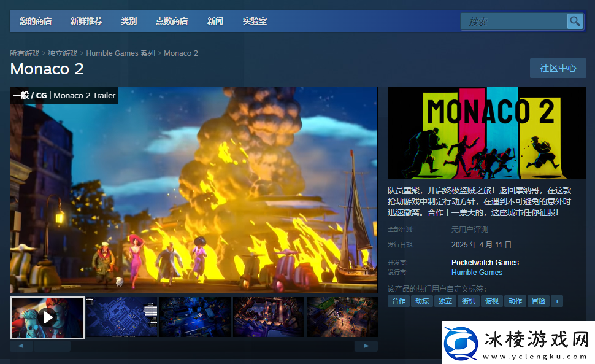Viewport: 595px width, 364px height.
Task: Click the thumbnail strip scrollbar
Action: coord(52,346)
